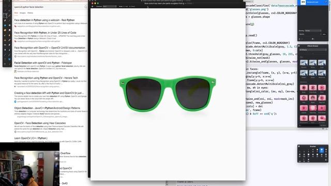Select the blue heart Custom Shape tool
This screenshot has width=331, height=186.
pos(9,59)
